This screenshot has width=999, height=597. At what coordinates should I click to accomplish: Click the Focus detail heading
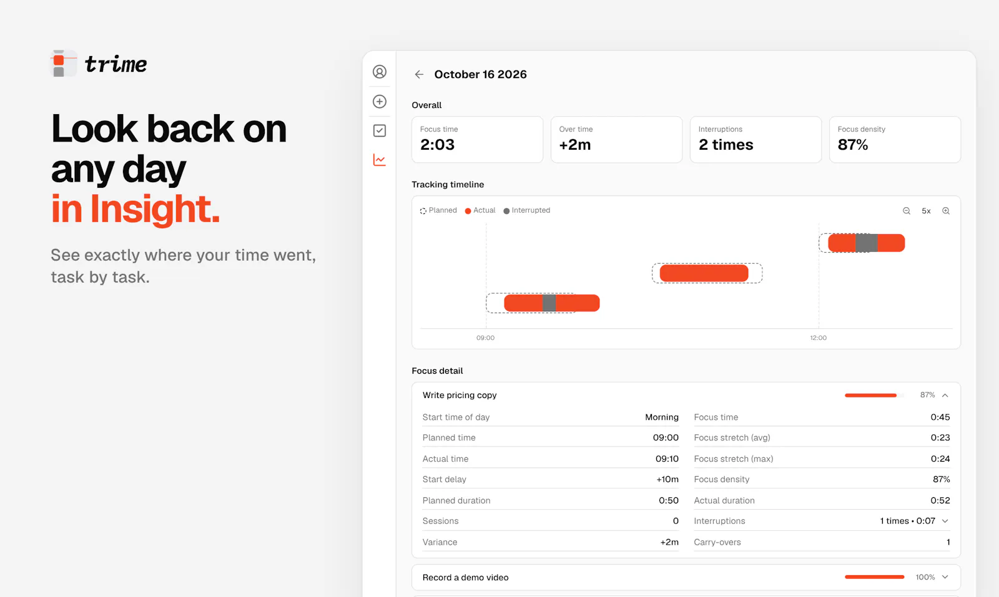(437, 371)
